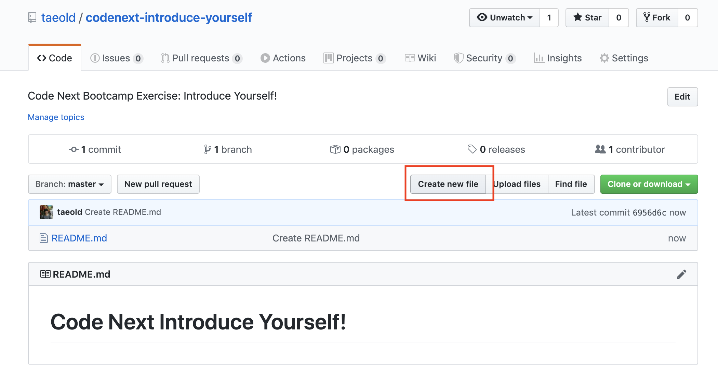The image size is (718, 384).
Task: Open the Unwatch dropdown
Action: [x=504, y=17]
